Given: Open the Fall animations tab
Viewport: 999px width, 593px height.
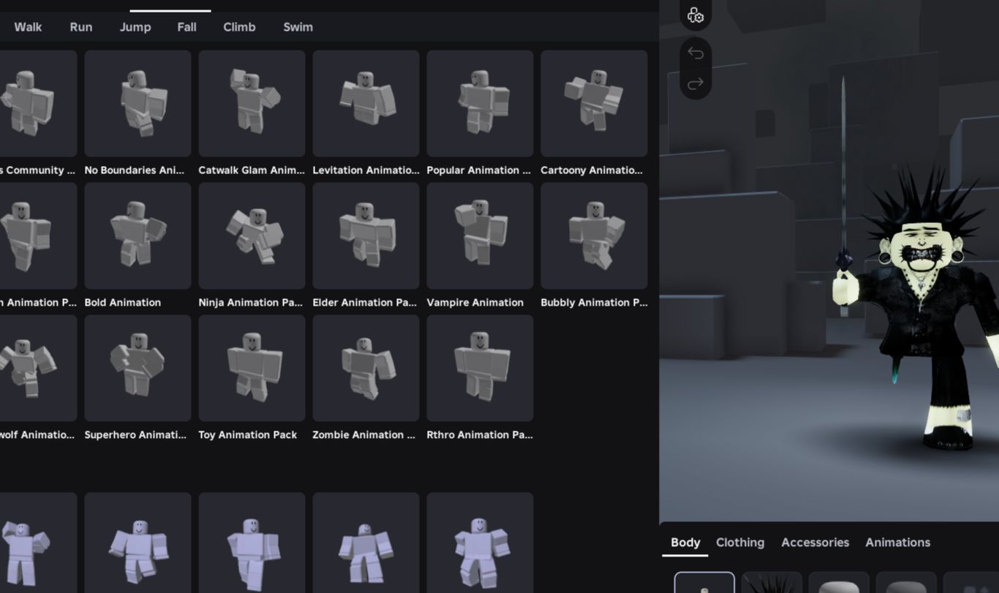Looking at the screenshot, I should [x=186, y=27].
